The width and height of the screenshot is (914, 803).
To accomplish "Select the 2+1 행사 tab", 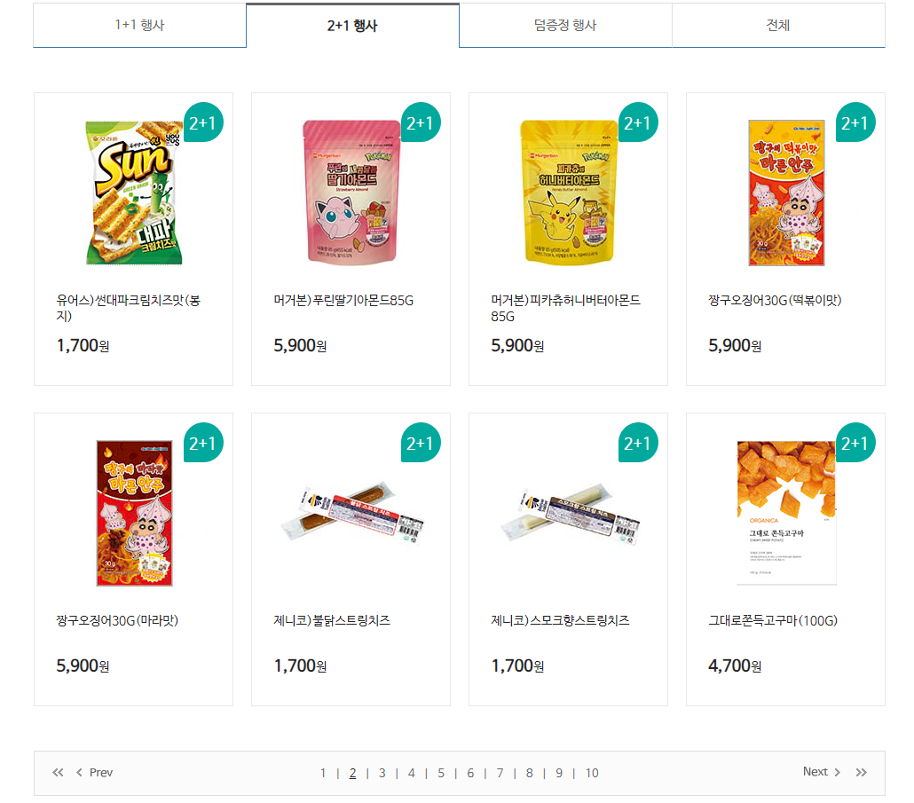I will pos(352,25).
